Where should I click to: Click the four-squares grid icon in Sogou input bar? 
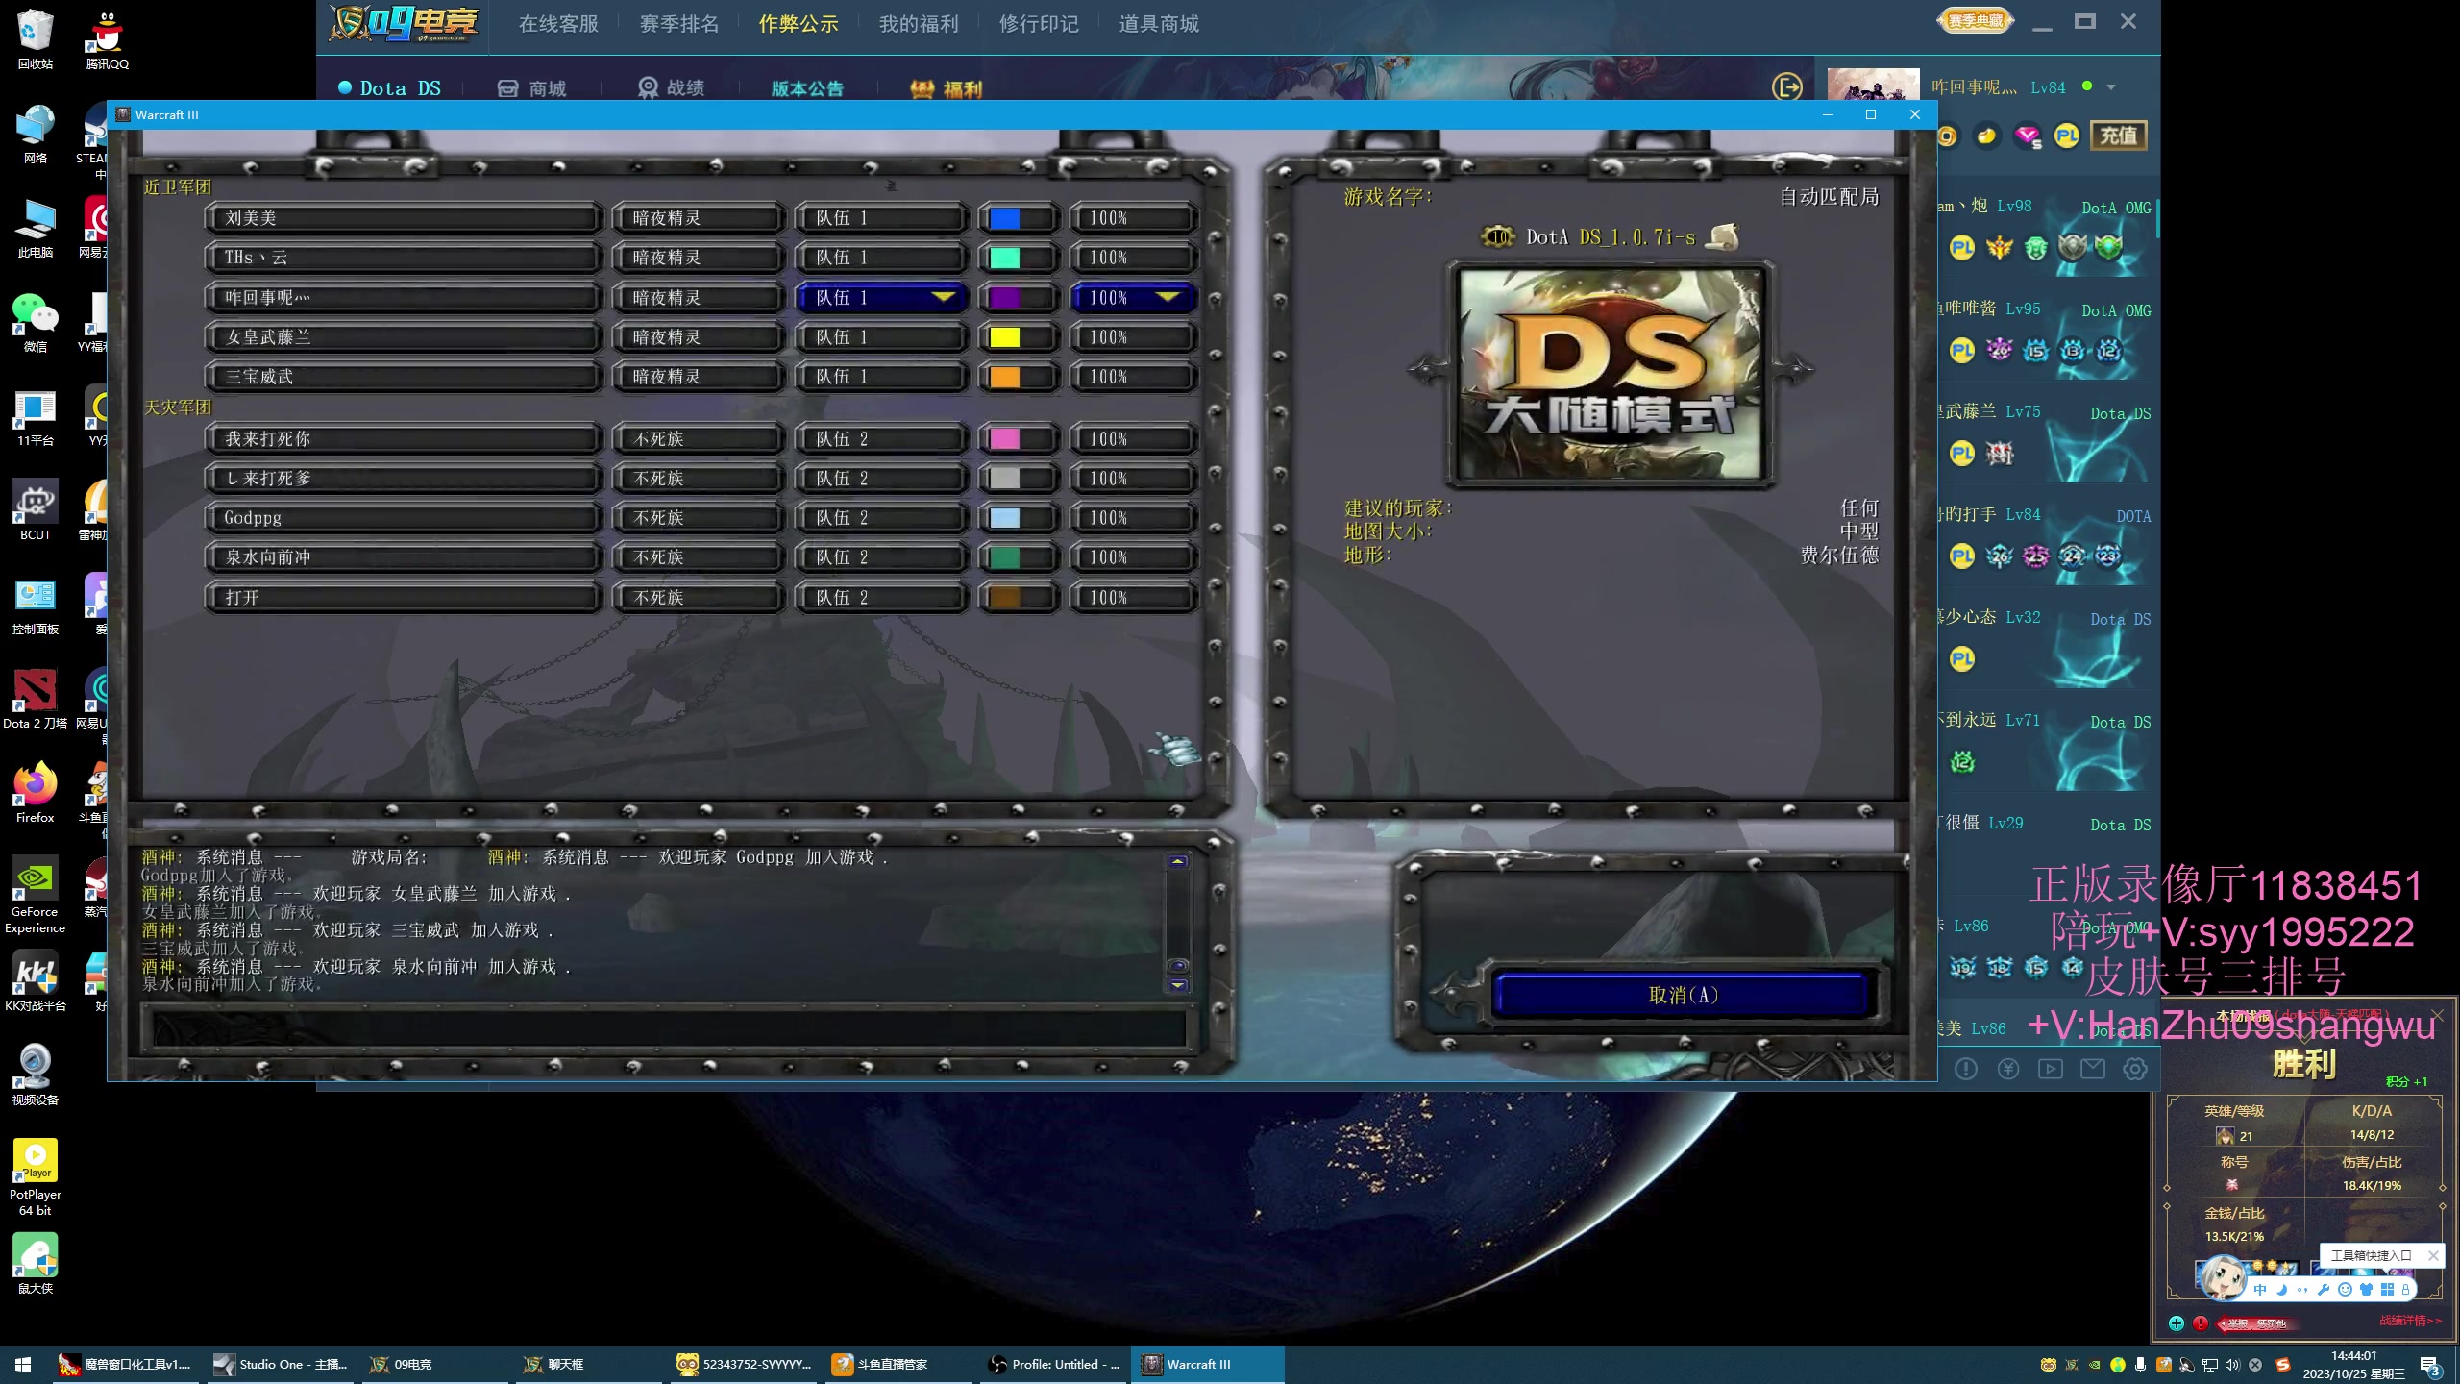[x=2387, y=1290]
